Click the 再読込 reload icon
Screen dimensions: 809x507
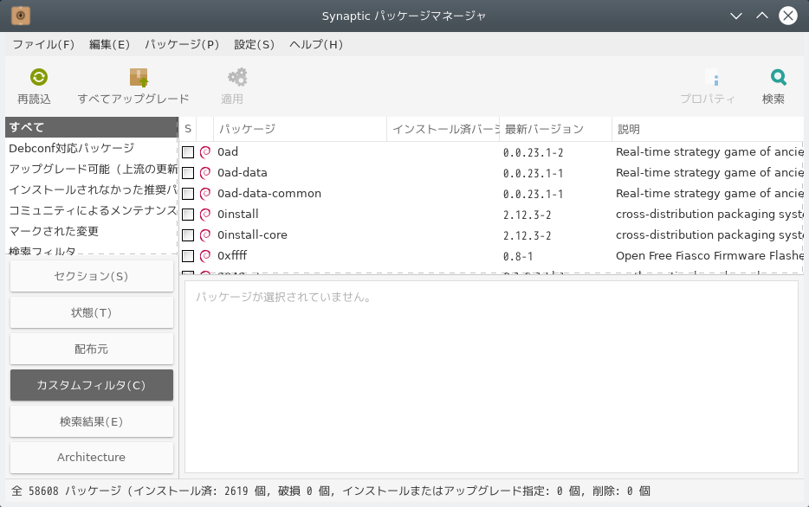pyautogui.click(x=39, y=77)
